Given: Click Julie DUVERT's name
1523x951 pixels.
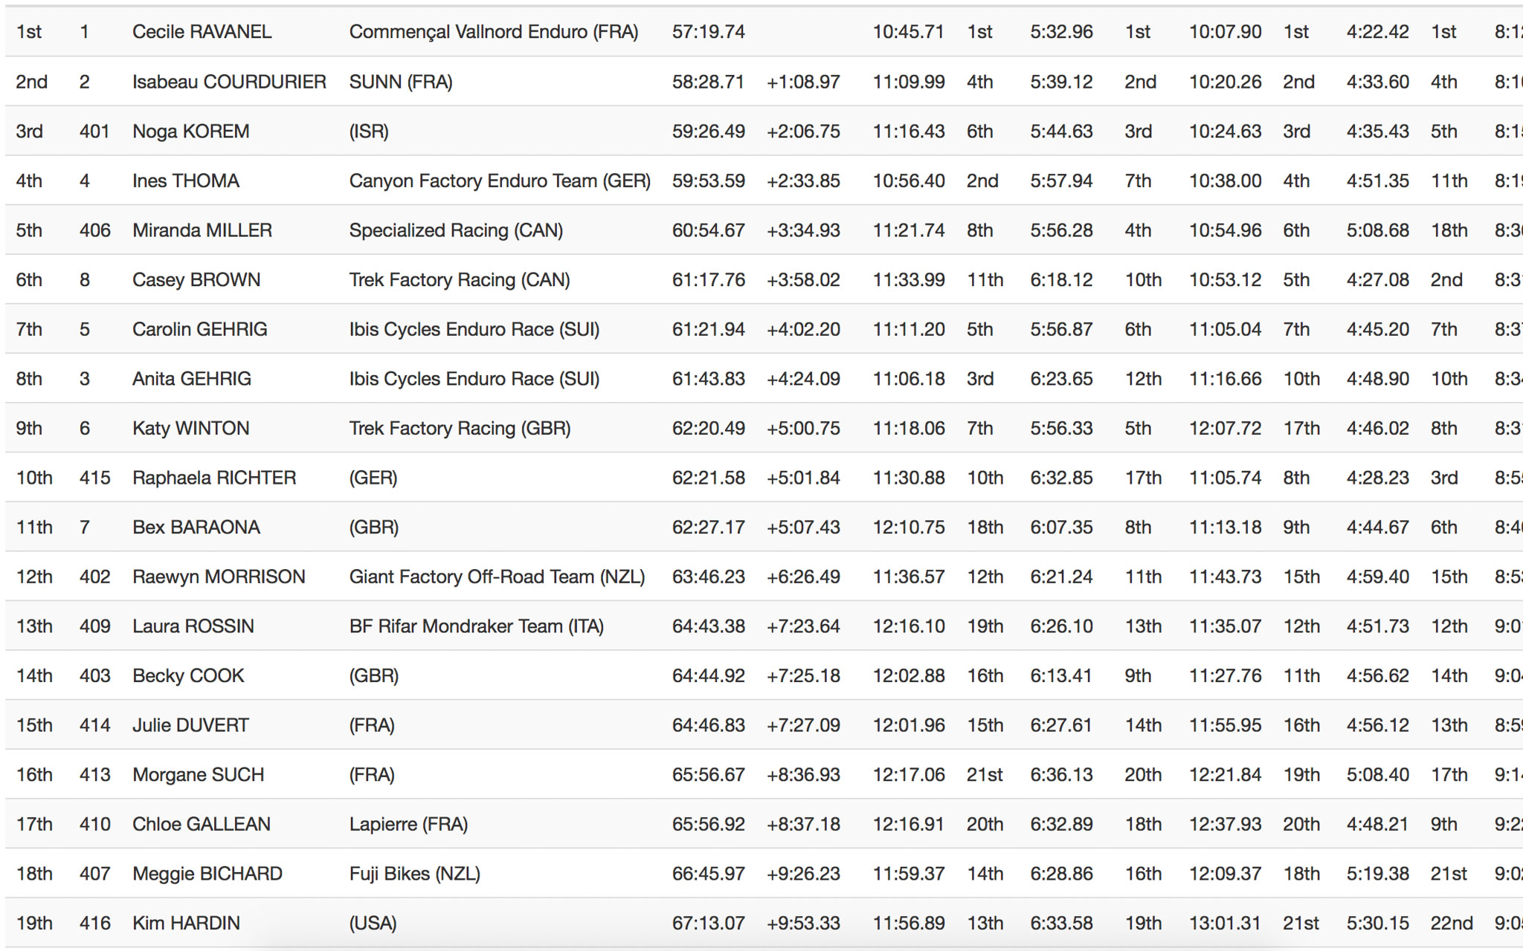Looking at the screenshot, I should click(190, 725).
